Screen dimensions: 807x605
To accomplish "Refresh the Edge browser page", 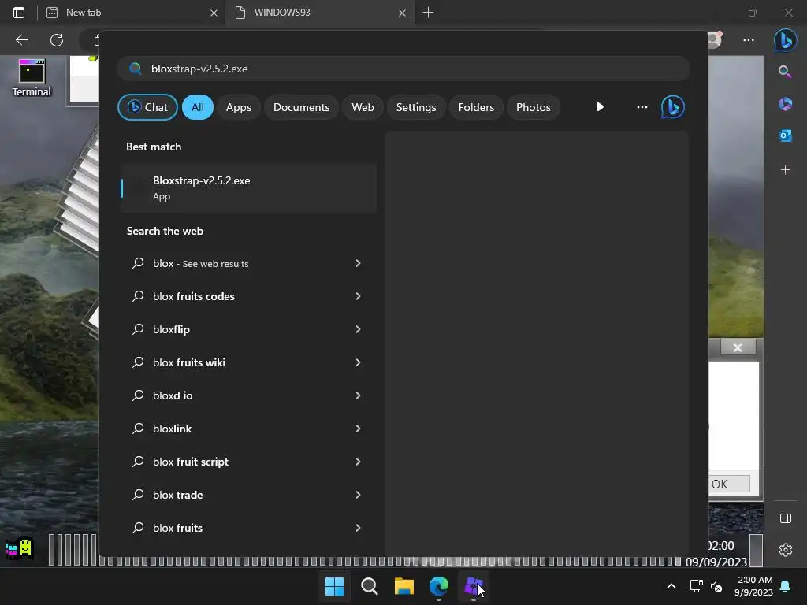I will click(57, 40).
